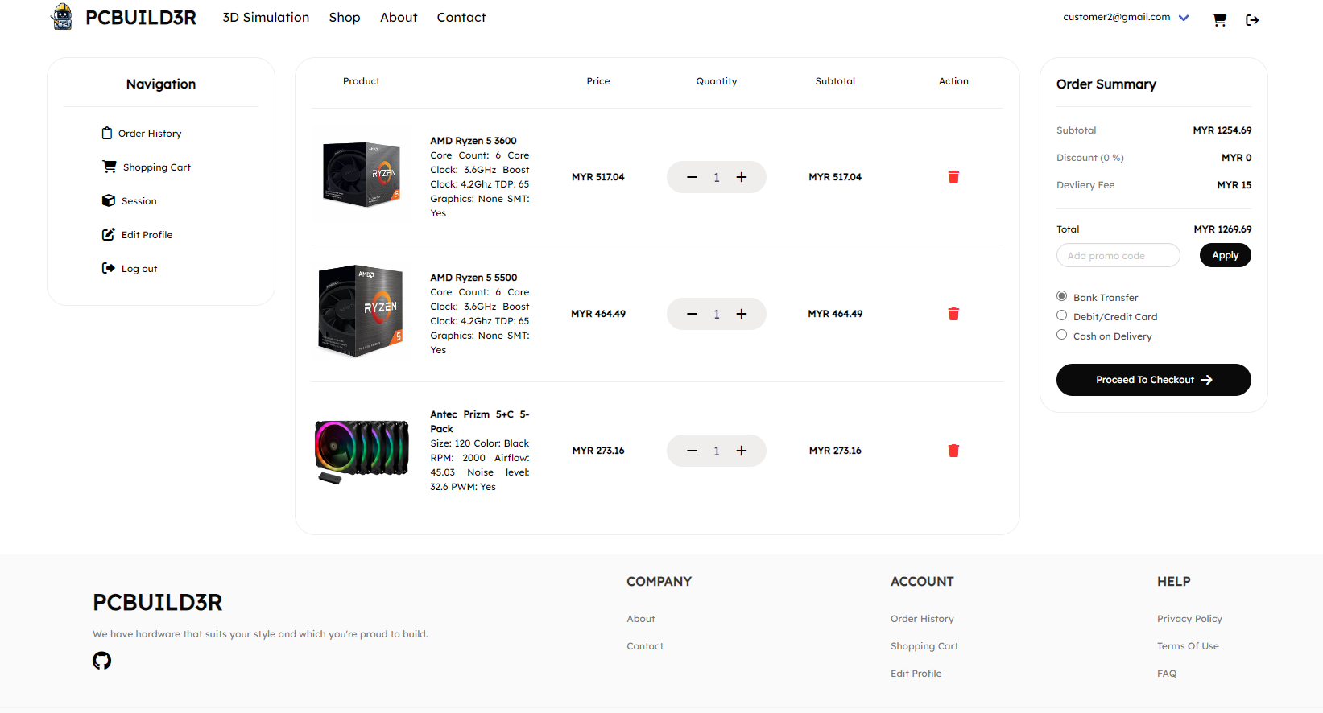Viewport: 1323px width, 713px height.
Task: Select Bank Transfer payment method
Action: pos(1062,296)
